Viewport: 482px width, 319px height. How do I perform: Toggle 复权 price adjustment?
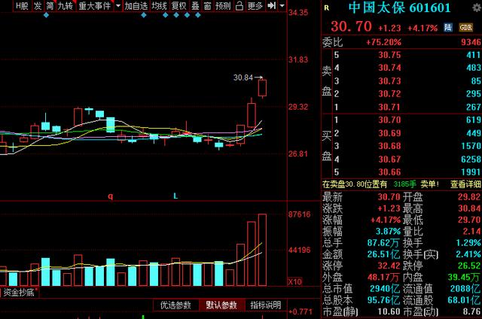[179, 6]
